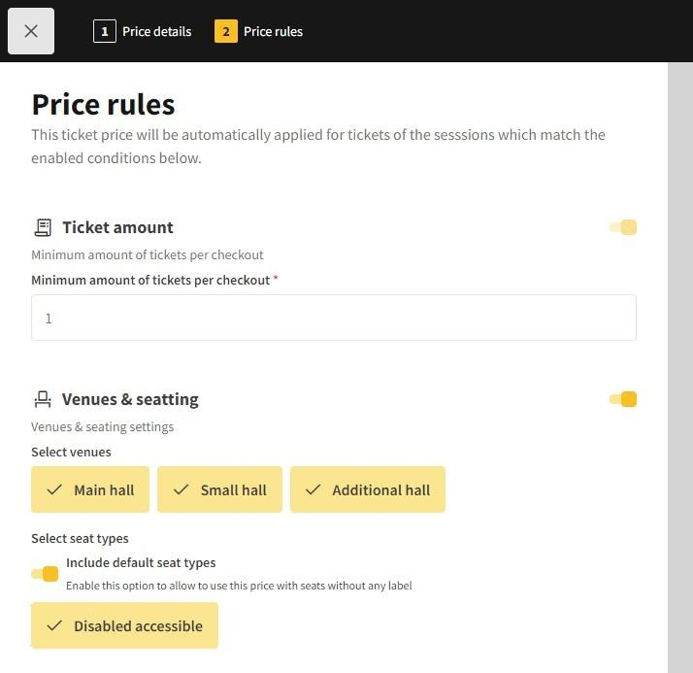This screenshot has height=673, width=693.
Task: Click the checkmark on the Additional hall chip
Action: [313, 490]
